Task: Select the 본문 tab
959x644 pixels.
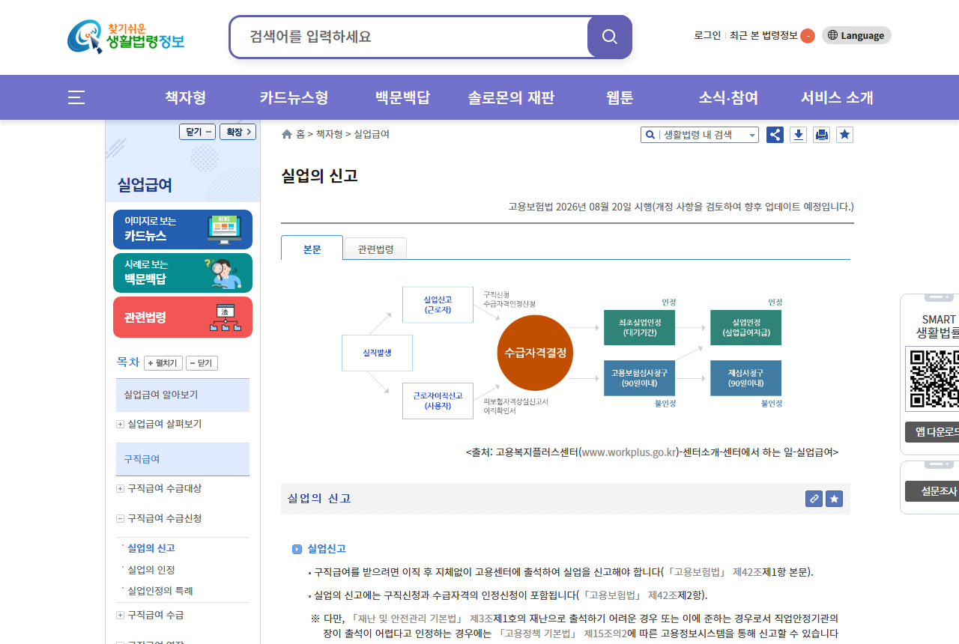Action: click(x=312, y=249)
